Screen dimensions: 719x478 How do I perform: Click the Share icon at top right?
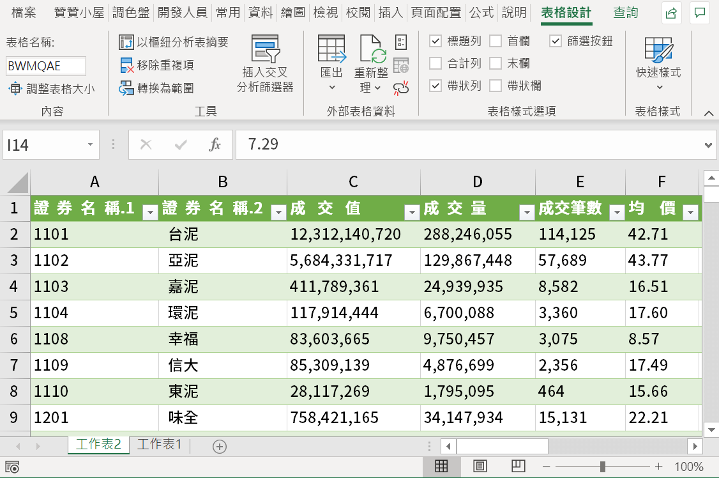coord(671,13)
